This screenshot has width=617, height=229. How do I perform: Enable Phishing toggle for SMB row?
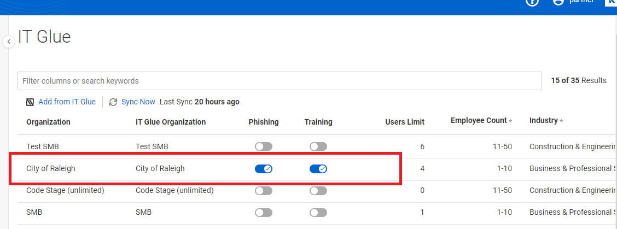264,213
